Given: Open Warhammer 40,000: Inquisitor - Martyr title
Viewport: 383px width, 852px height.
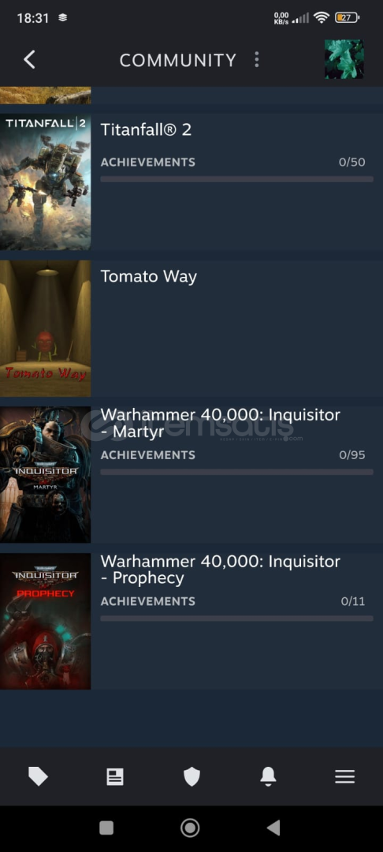Looking at the screenshot, I should point(220,423).
